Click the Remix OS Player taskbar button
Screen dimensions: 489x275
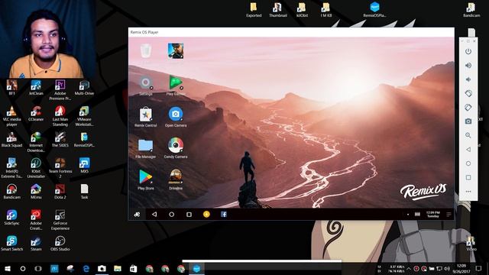(196, 268)
